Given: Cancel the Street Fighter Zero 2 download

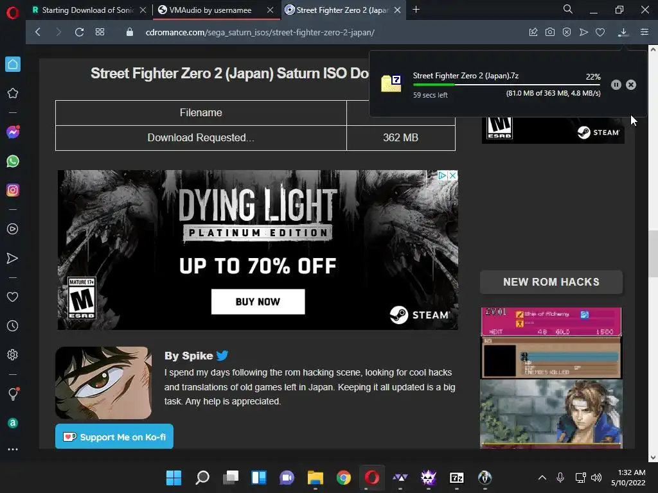Looking at the screenshot, I should (631, 85).
